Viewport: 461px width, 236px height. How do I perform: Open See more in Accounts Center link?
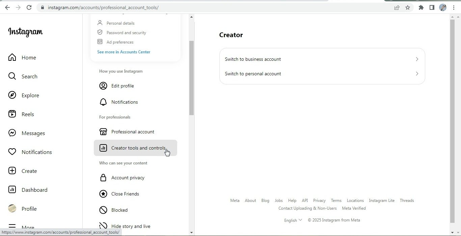pos(124,52)
